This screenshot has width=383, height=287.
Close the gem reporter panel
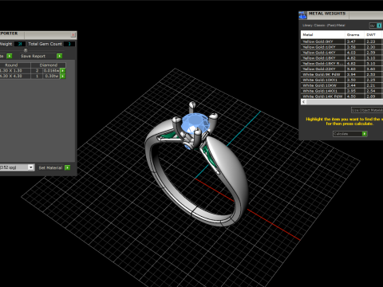click(73, 35)
